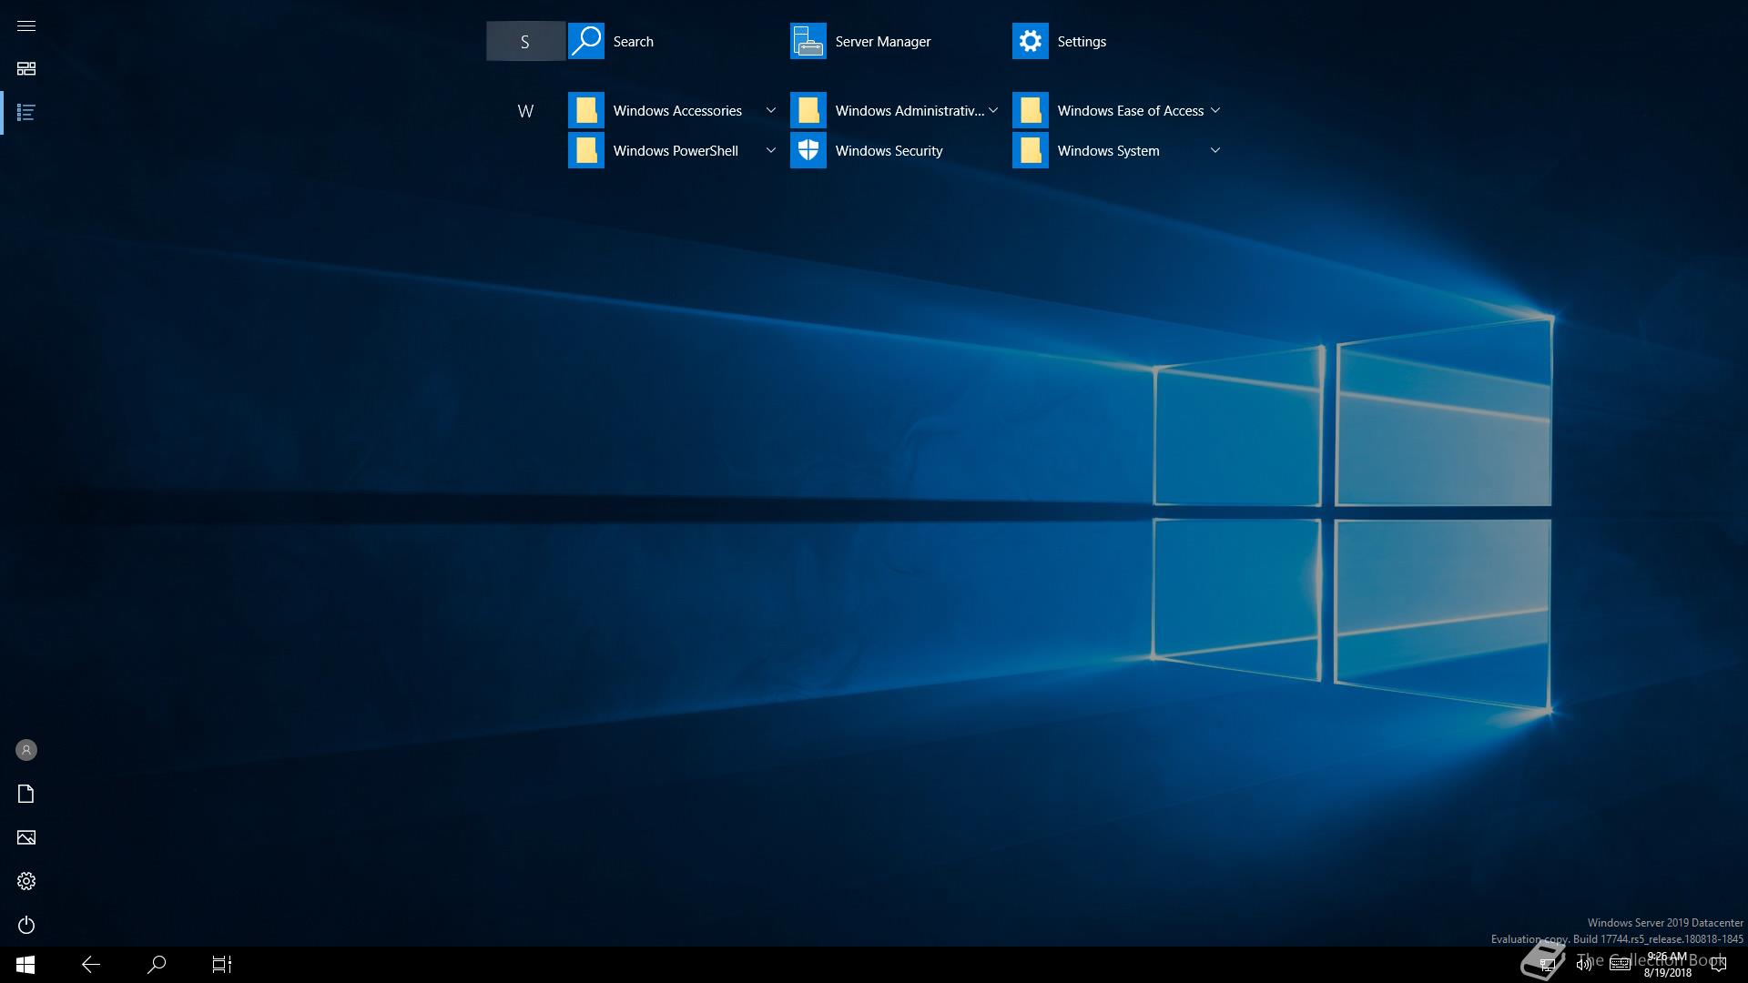This screenshot has width=1748, height=983.
Task: Click the Windows Ease of Access label
Action: pyautogui.click(x=1130, y=111)
